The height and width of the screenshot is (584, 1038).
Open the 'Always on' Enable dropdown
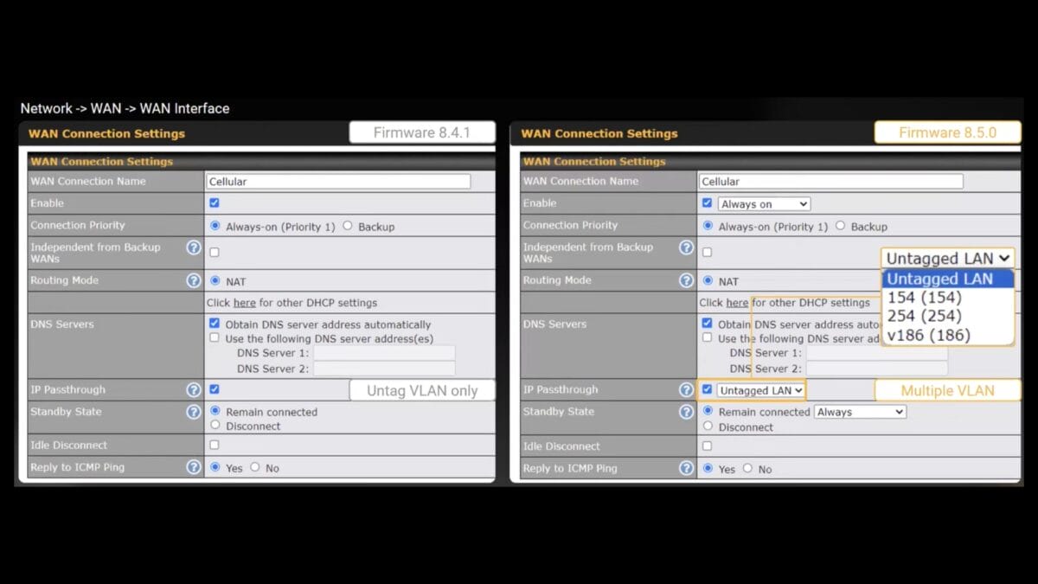click(x=764, y=204)
